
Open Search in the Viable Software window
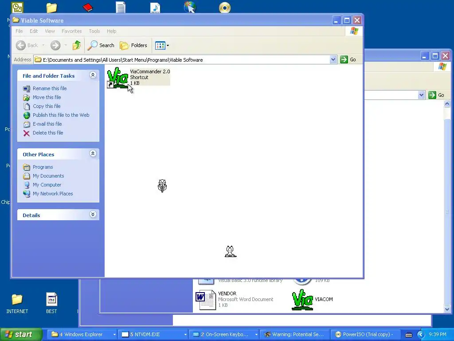[101, 45]
